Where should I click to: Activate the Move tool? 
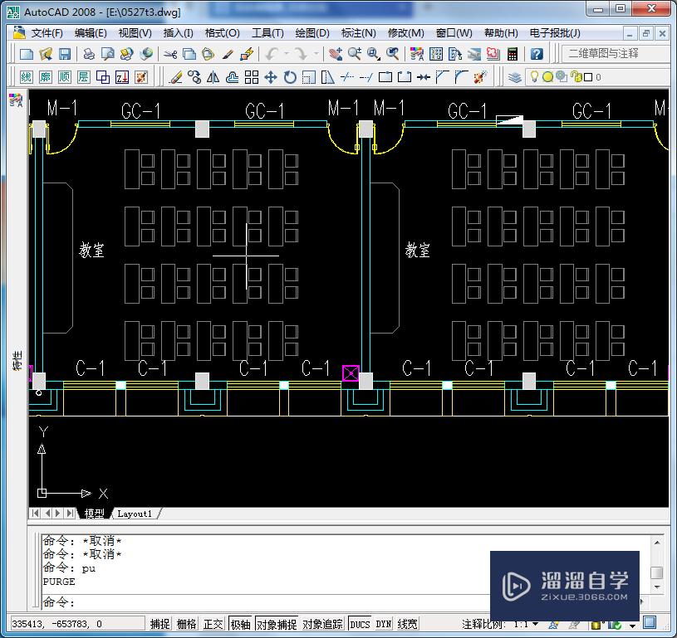270,76
